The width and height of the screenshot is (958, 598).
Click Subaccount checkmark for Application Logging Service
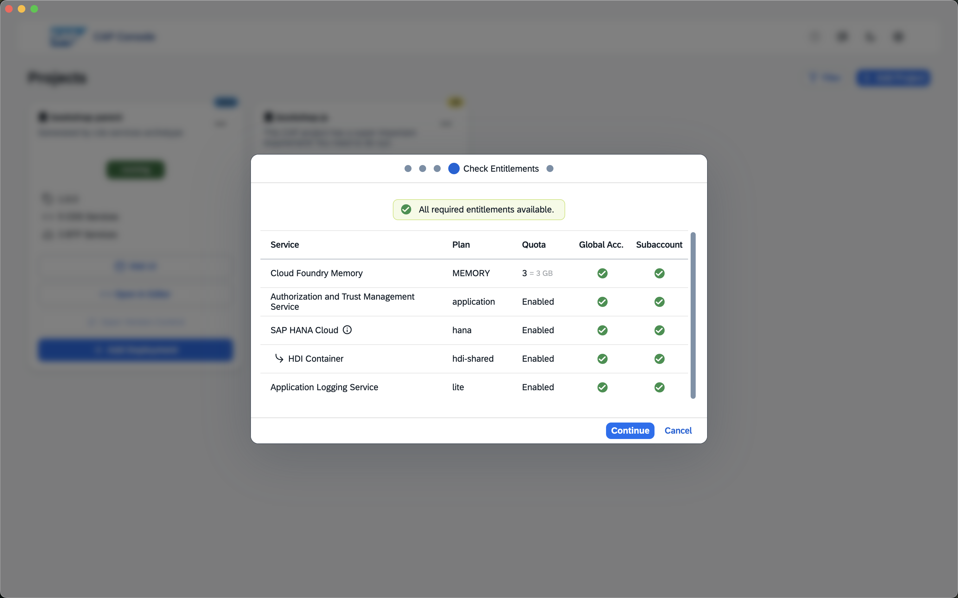[x=659, y=387]
